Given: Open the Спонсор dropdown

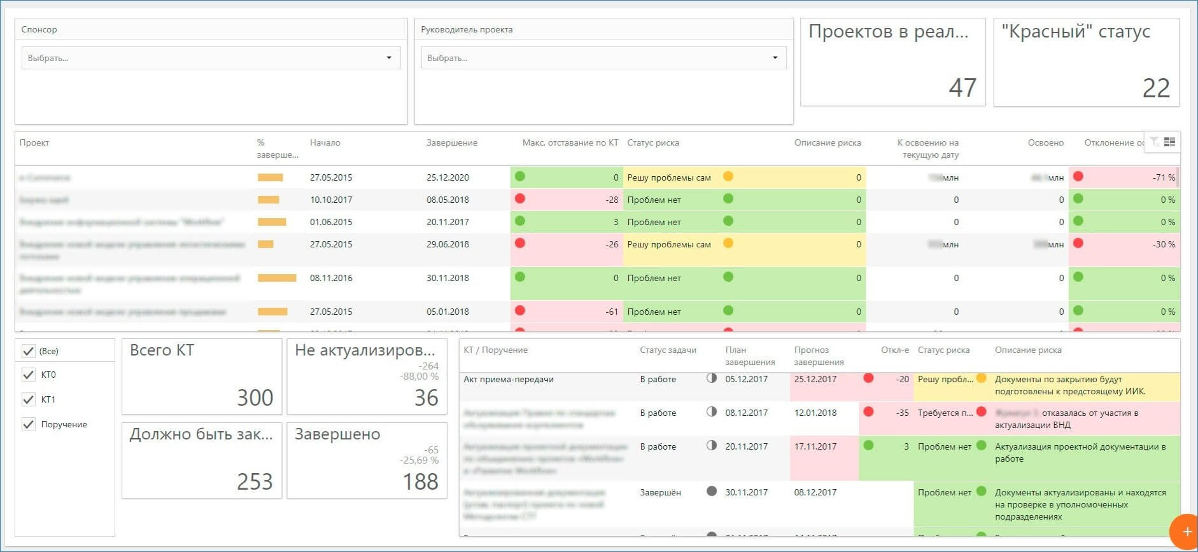Looking at the screenshot, I should pos(211,58).
